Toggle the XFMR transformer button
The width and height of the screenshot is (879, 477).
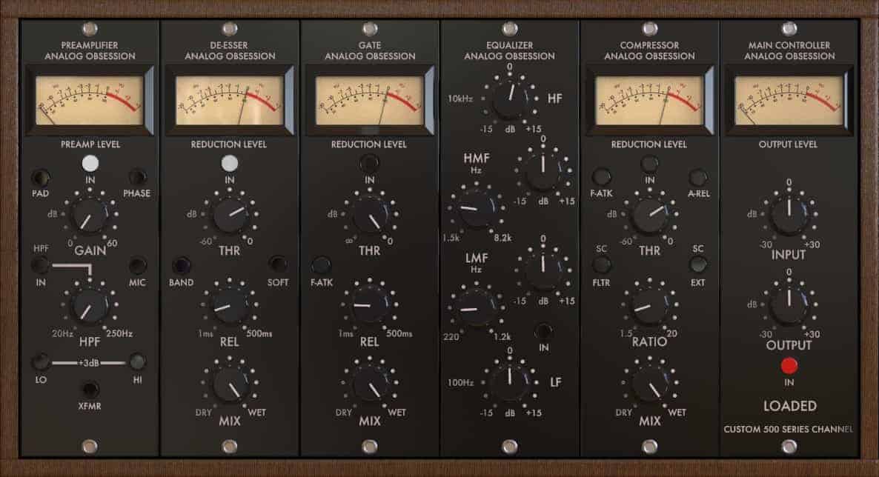(x=90, y=389)
